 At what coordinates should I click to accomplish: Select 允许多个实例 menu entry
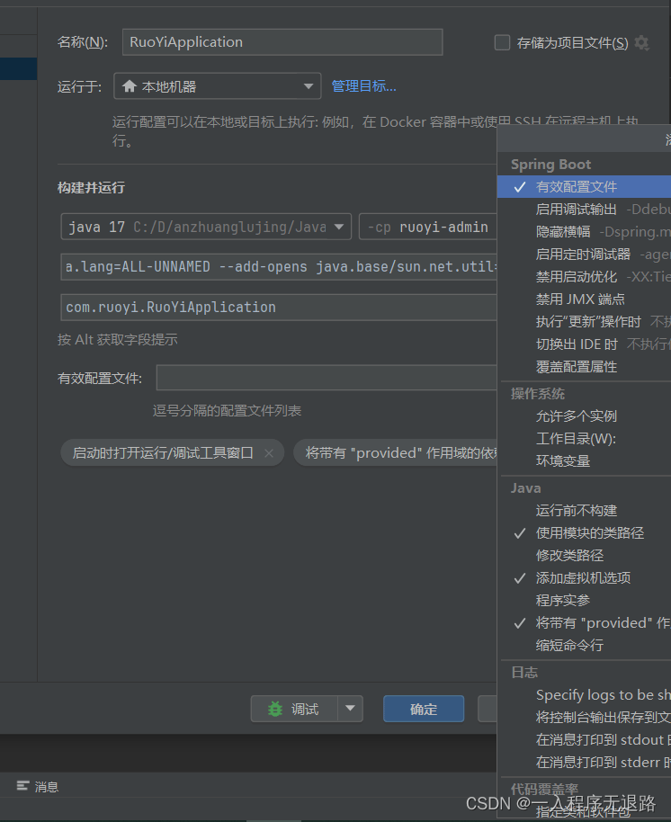tap(584, 416)
